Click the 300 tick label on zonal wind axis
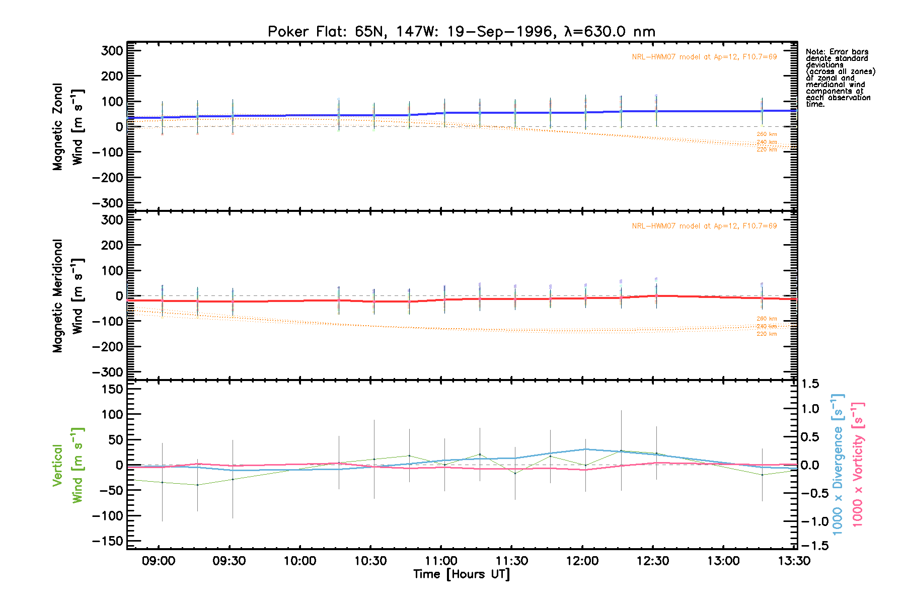Viewport: 906px width, 604px height. click(112, 51)
